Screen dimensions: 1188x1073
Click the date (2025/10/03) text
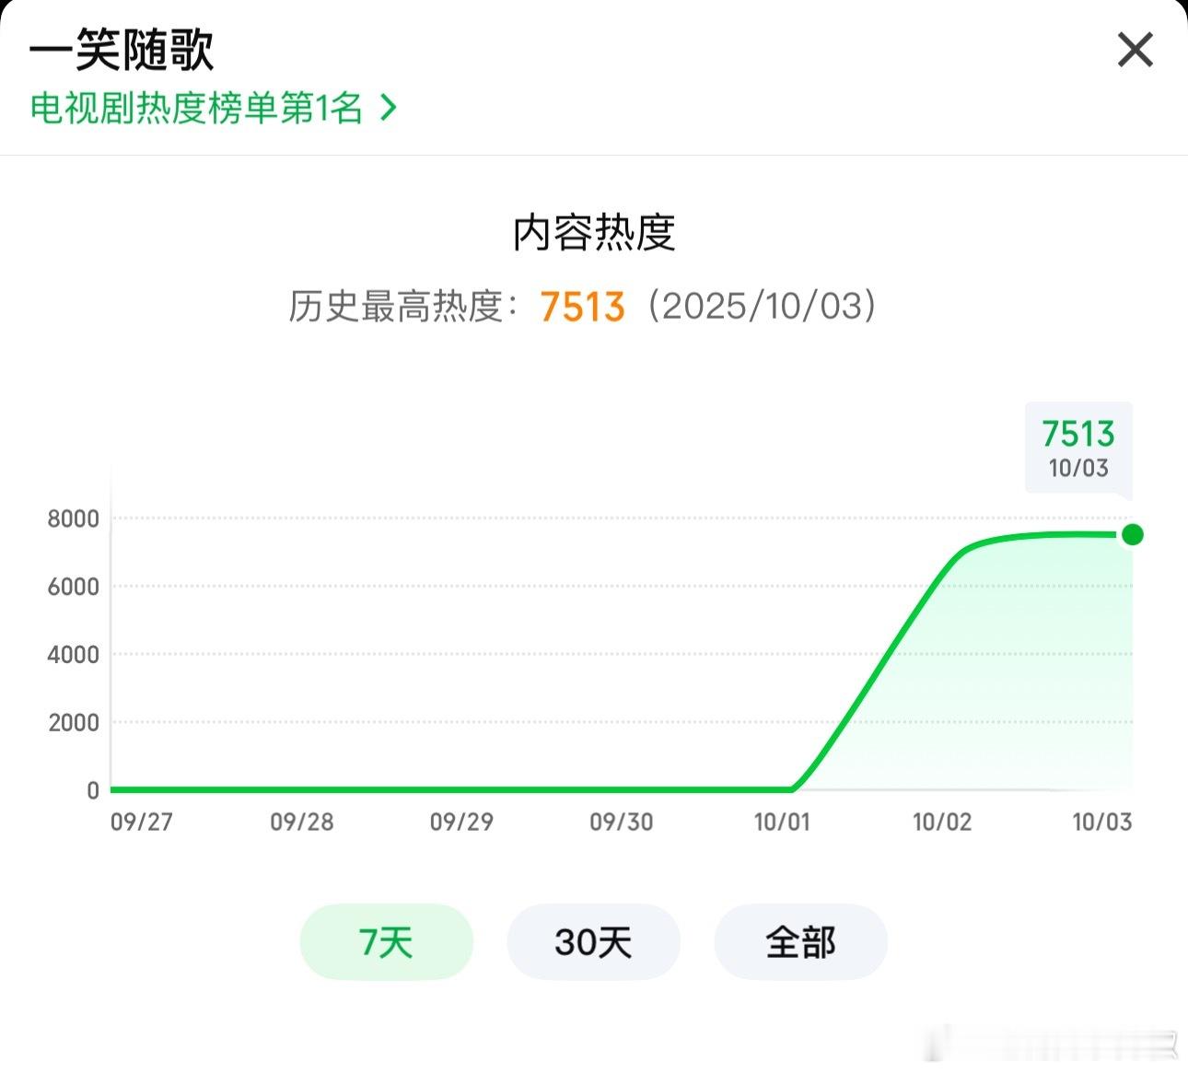point(762,306)
